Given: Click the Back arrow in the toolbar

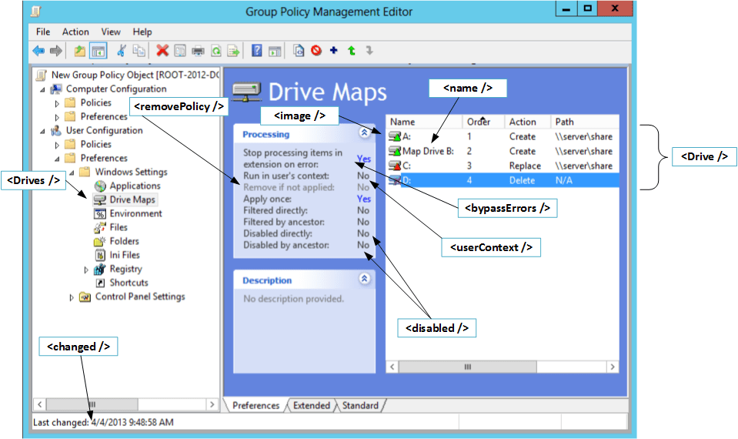Looking at the screenshot, I should pos(38,50).
